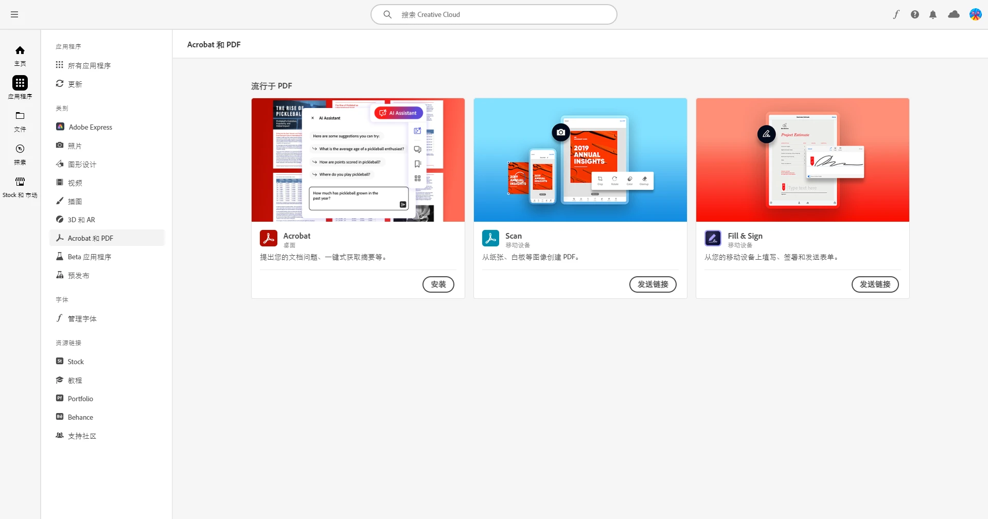Click the Acrobat 和 PDF sidebar icon
Image resolution: width=988 pixels, height=519 pixels.
pyautogui.click(x=60, y=238)
